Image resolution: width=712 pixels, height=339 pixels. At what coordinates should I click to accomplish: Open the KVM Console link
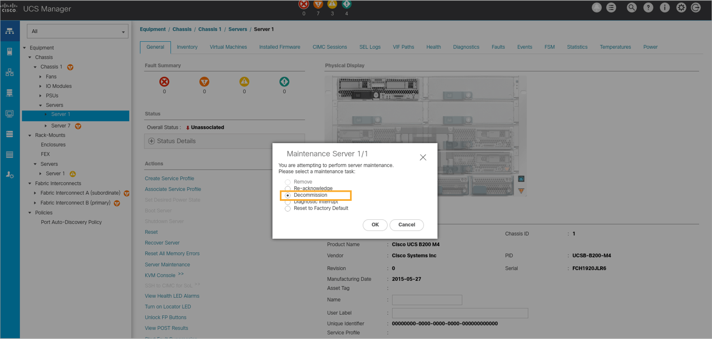point(160,275)
